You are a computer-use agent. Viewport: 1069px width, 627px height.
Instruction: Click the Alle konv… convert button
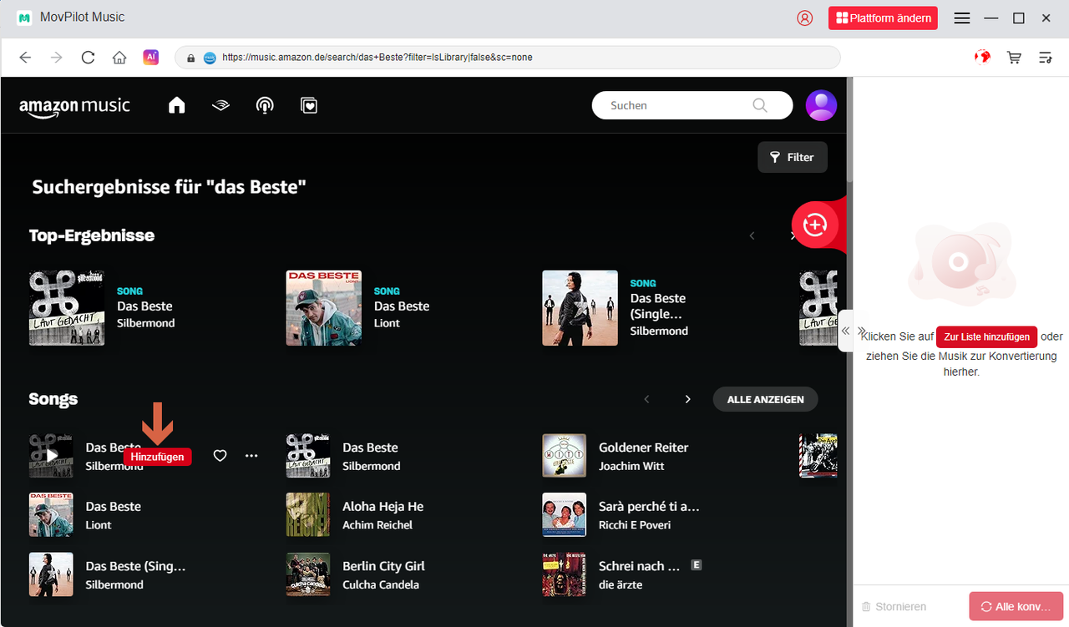1016,607
